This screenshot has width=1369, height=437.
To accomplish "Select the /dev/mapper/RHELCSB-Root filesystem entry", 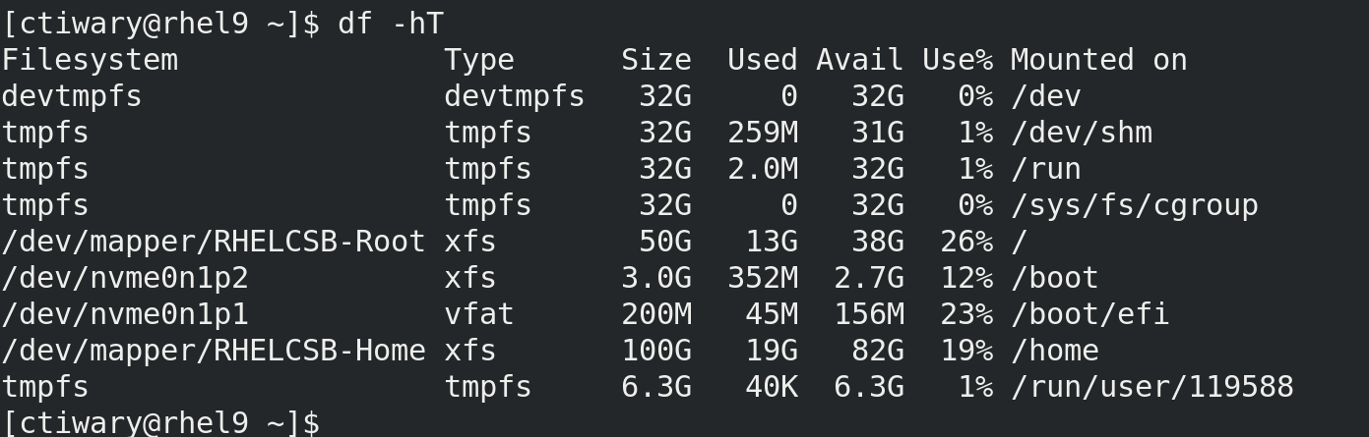I will [x=214, y=242].
